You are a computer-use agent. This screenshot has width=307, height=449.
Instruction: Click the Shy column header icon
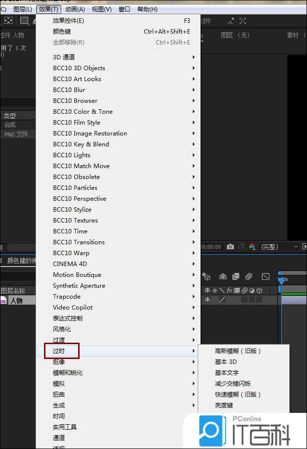tap(207, 291)
